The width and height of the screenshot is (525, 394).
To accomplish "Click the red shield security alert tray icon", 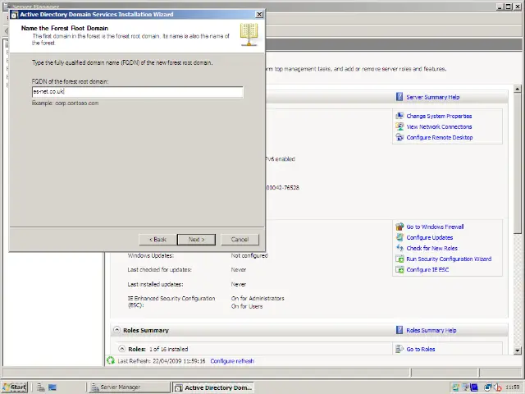I will pos(499,387).
